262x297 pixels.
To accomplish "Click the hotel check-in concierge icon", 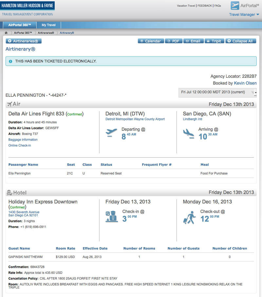I will tap(112, 217).
